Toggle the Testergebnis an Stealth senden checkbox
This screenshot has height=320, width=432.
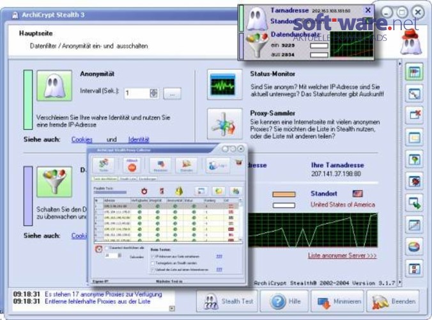[x=153, y=263]
